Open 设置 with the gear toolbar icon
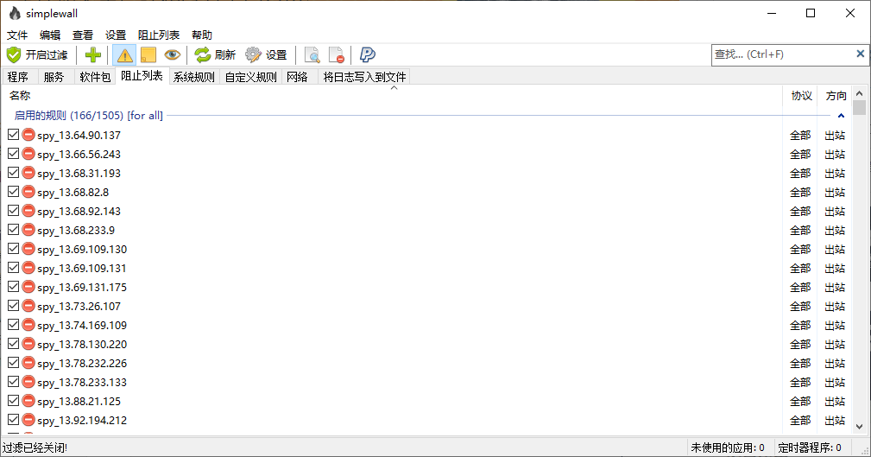The image size is (871, 457). (x=266, y=54)
